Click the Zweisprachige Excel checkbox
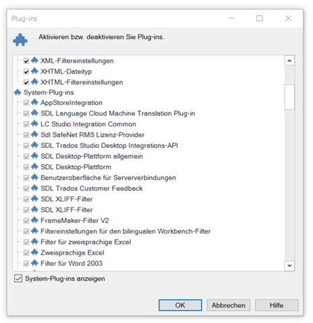The image size is (313, 323). (26, 253)
